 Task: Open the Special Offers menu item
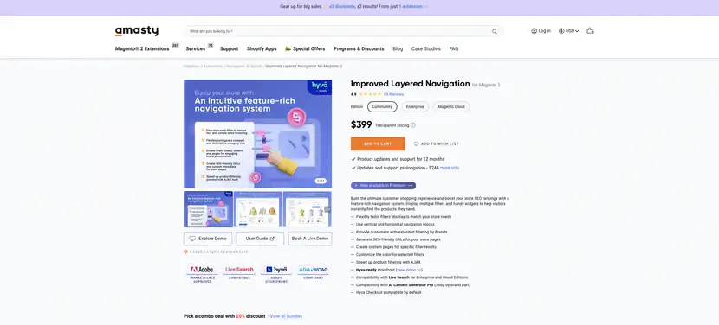pyautogui.click(x=305, y=49)
